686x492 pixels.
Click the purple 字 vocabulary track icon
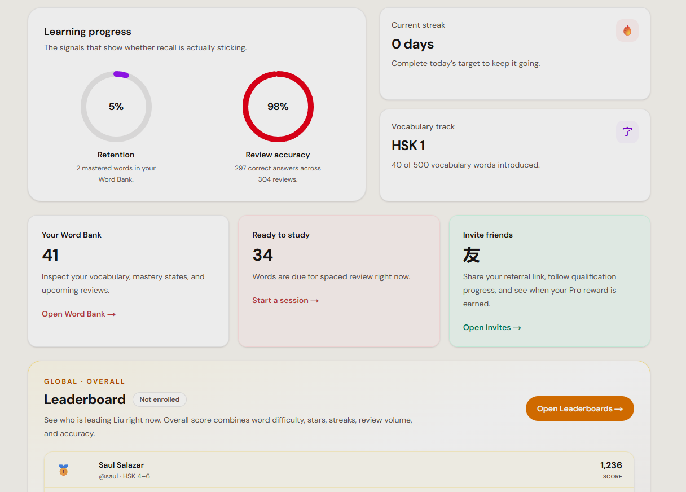point(627,132)
